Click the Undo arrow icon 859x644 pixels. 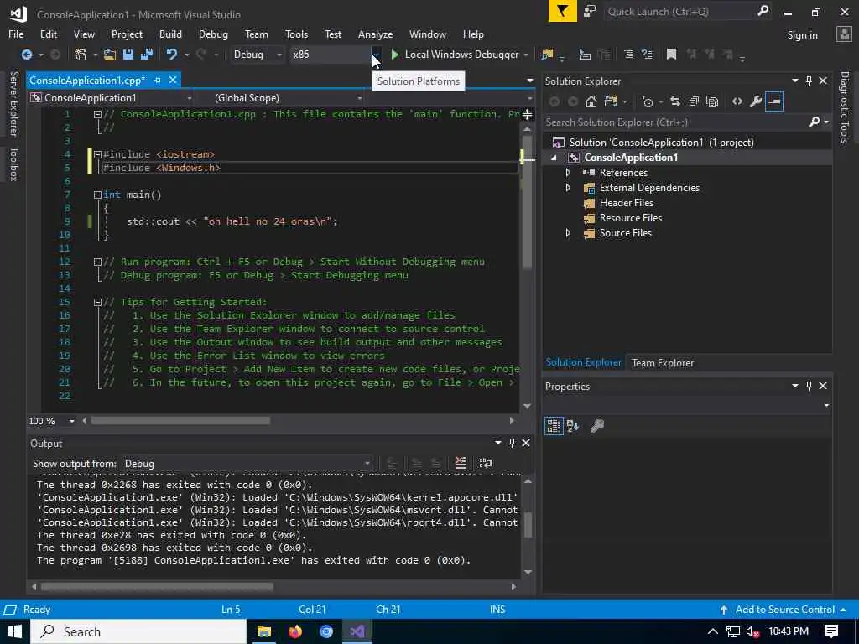tap(172, 55)
